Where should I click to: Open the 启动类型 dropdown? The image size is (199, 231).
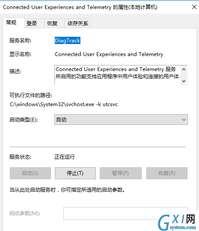[x=121, y=120]
